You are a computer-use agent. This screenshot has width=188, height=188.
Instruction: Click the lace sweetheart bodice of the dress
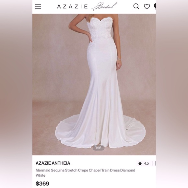tap(100, 28)
